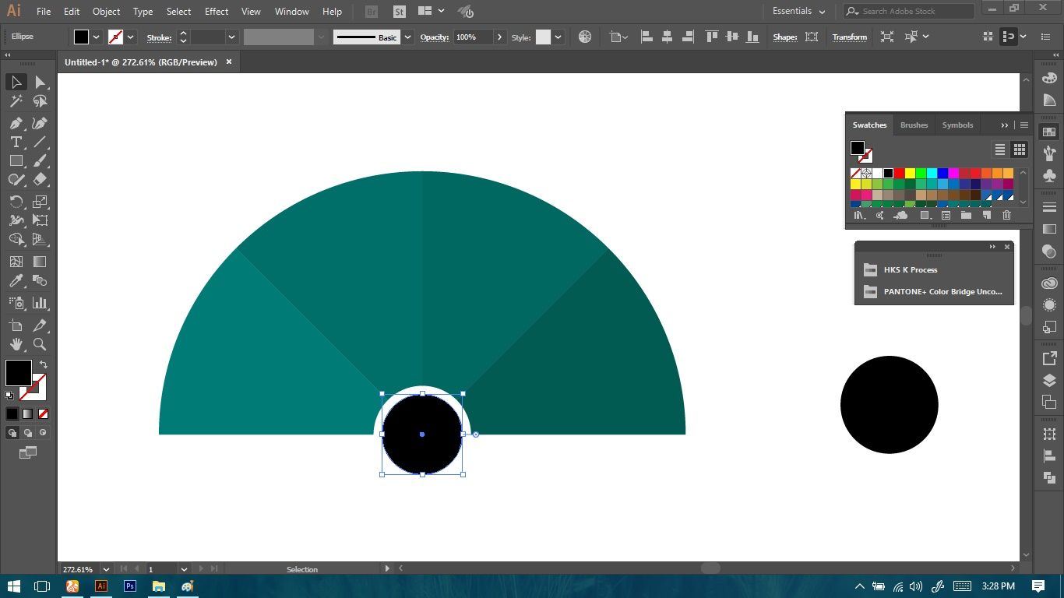Select the Shape Builder tool
Screen dimensions: 1064x598
coord(16,239)
